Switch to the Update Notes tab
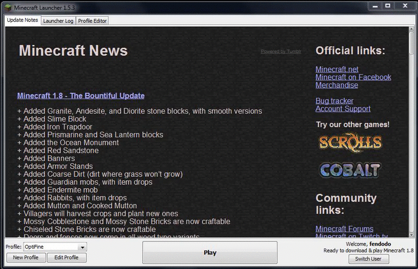The image size is (418, 269). click(x=22, y=20)
